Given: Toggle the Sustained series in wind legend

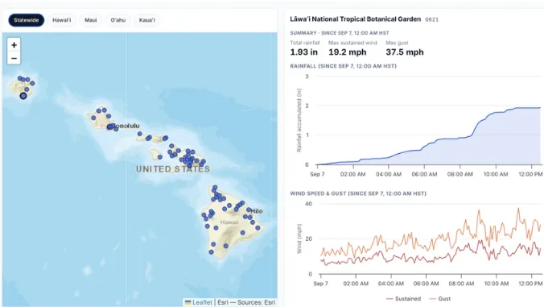Looking at the screenshot, I should (403, 299).
